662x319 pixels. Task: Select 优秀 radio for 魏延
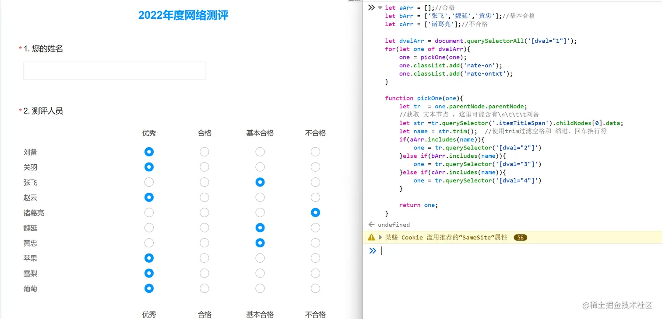[149, 228]
